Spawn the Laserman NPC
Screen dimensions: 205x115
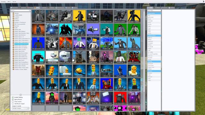pos(107,30)
